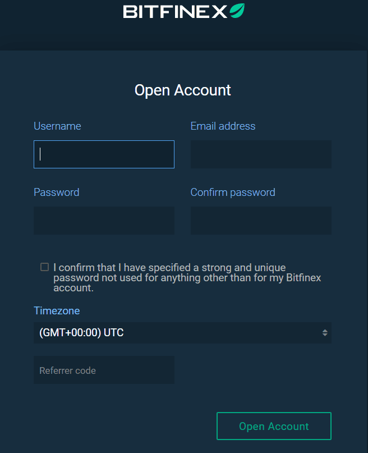Click the Timezone section label
The width and height of the screenshot is (368, 453).
coord(57,310)
